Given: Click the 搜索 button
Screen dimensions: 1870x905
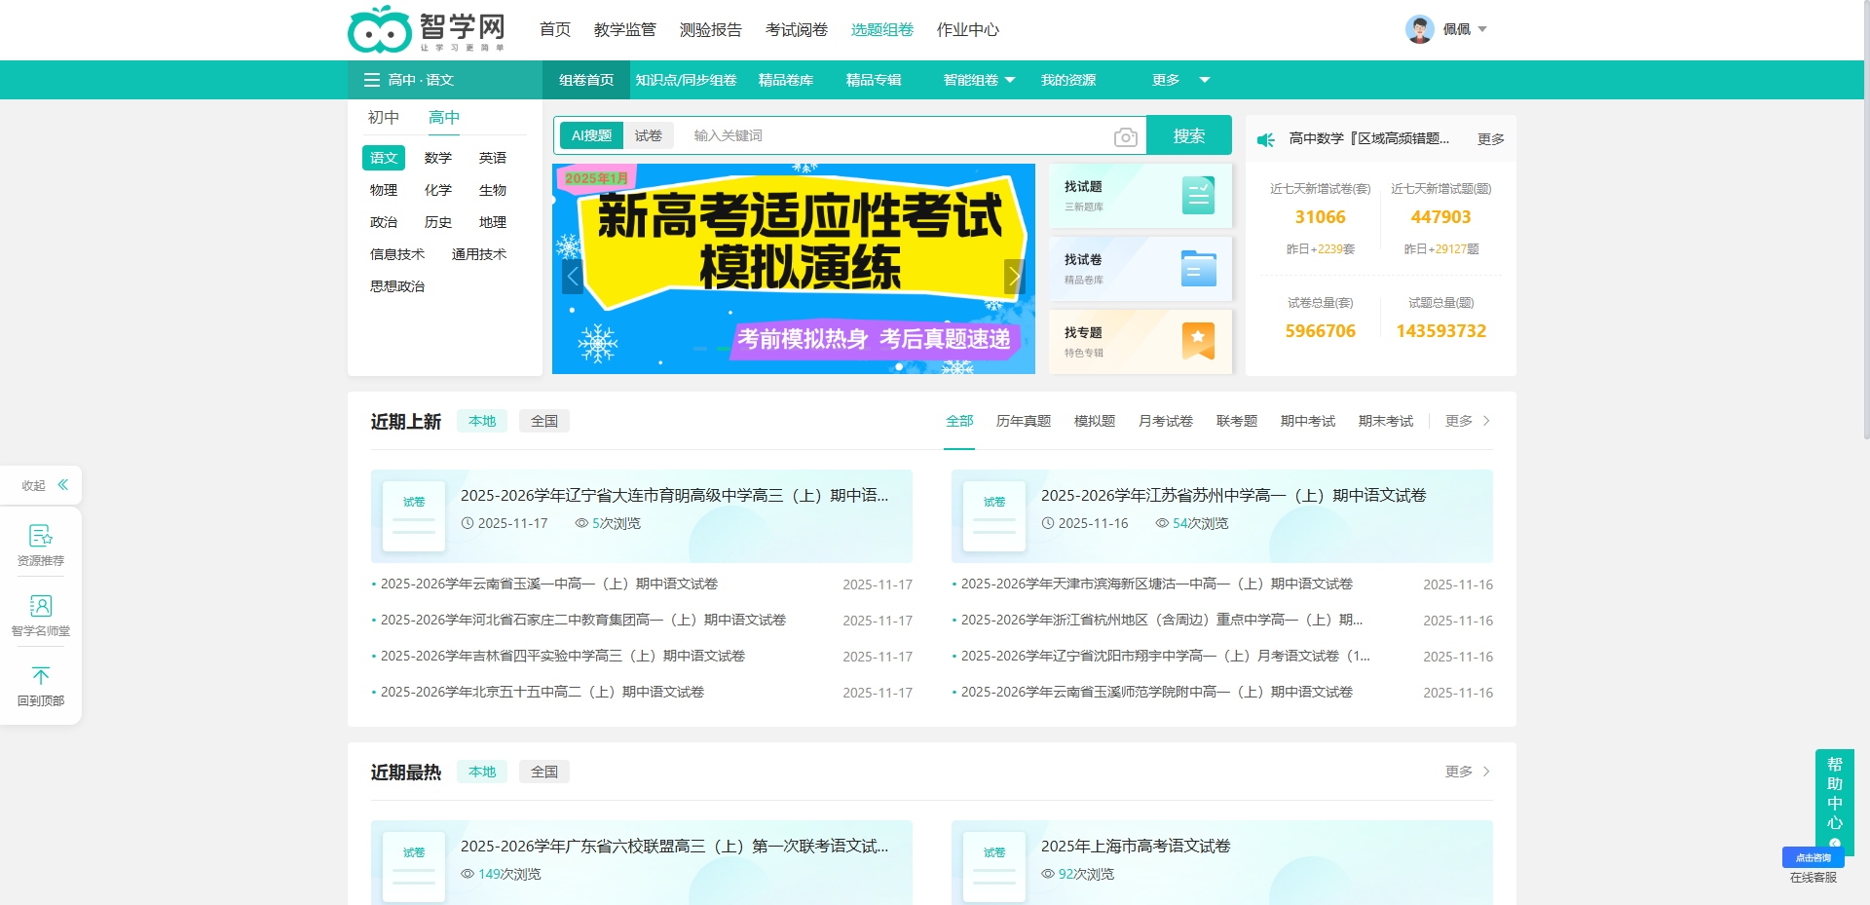Looking at the screenshot, I should 1188,135.
